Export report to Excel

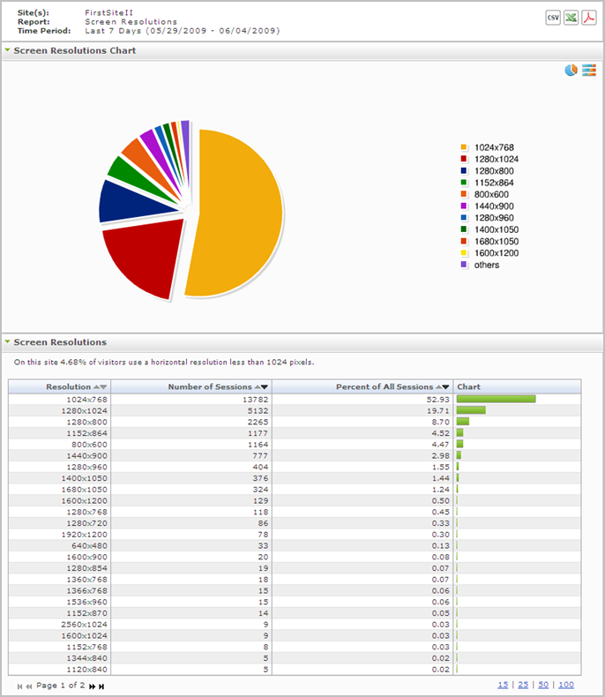(571, 18)
